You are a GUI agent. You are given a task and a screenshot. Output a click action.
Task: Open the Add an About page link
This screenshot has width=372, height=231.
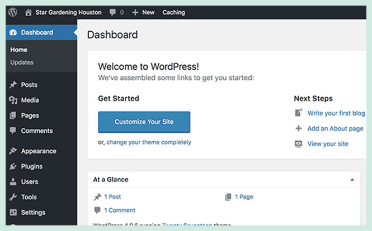tap(336, 128)
